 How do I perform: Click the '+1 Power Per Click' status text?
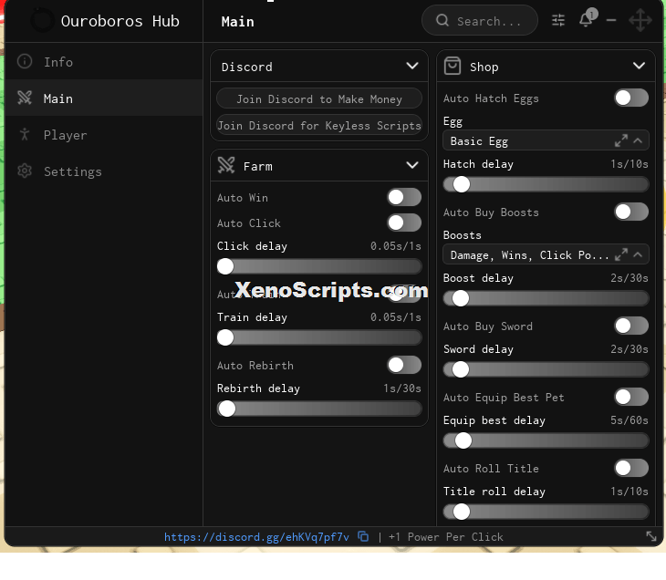(446, 537)
